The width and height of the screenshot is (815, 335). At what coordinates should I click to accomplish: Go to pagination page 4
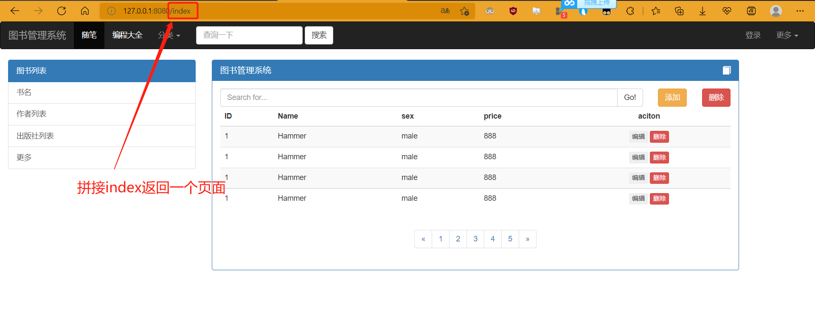pyautogui.click(x=493, y=239)
